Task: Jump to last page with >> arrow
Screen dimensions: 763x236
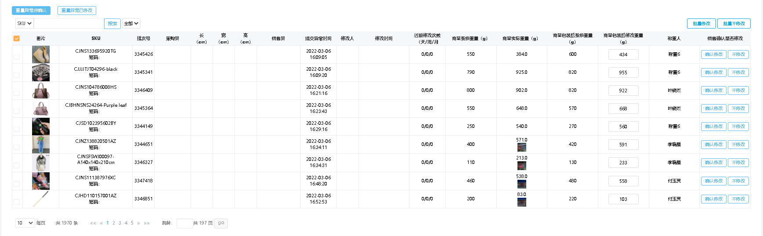Action: tap(147, 223)
